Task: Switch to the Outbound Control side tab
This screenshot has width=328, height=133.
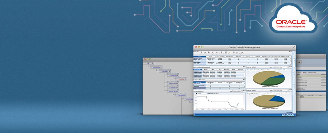Action: point(294,90)
